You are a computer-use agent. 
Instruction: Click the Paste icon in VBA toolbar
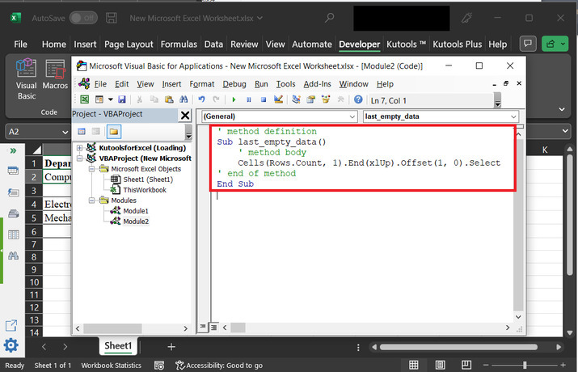169,99
